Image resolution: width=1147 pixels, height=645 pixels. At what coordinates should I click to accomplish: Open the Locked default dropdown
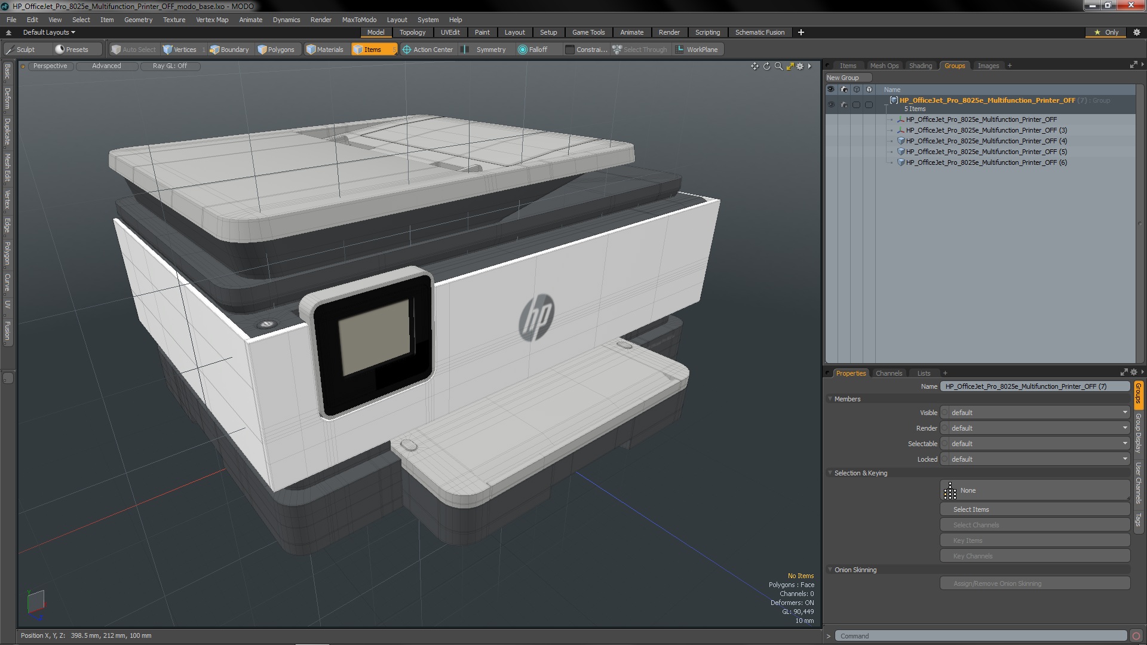pyautogui.click(x=1035, y=459)
